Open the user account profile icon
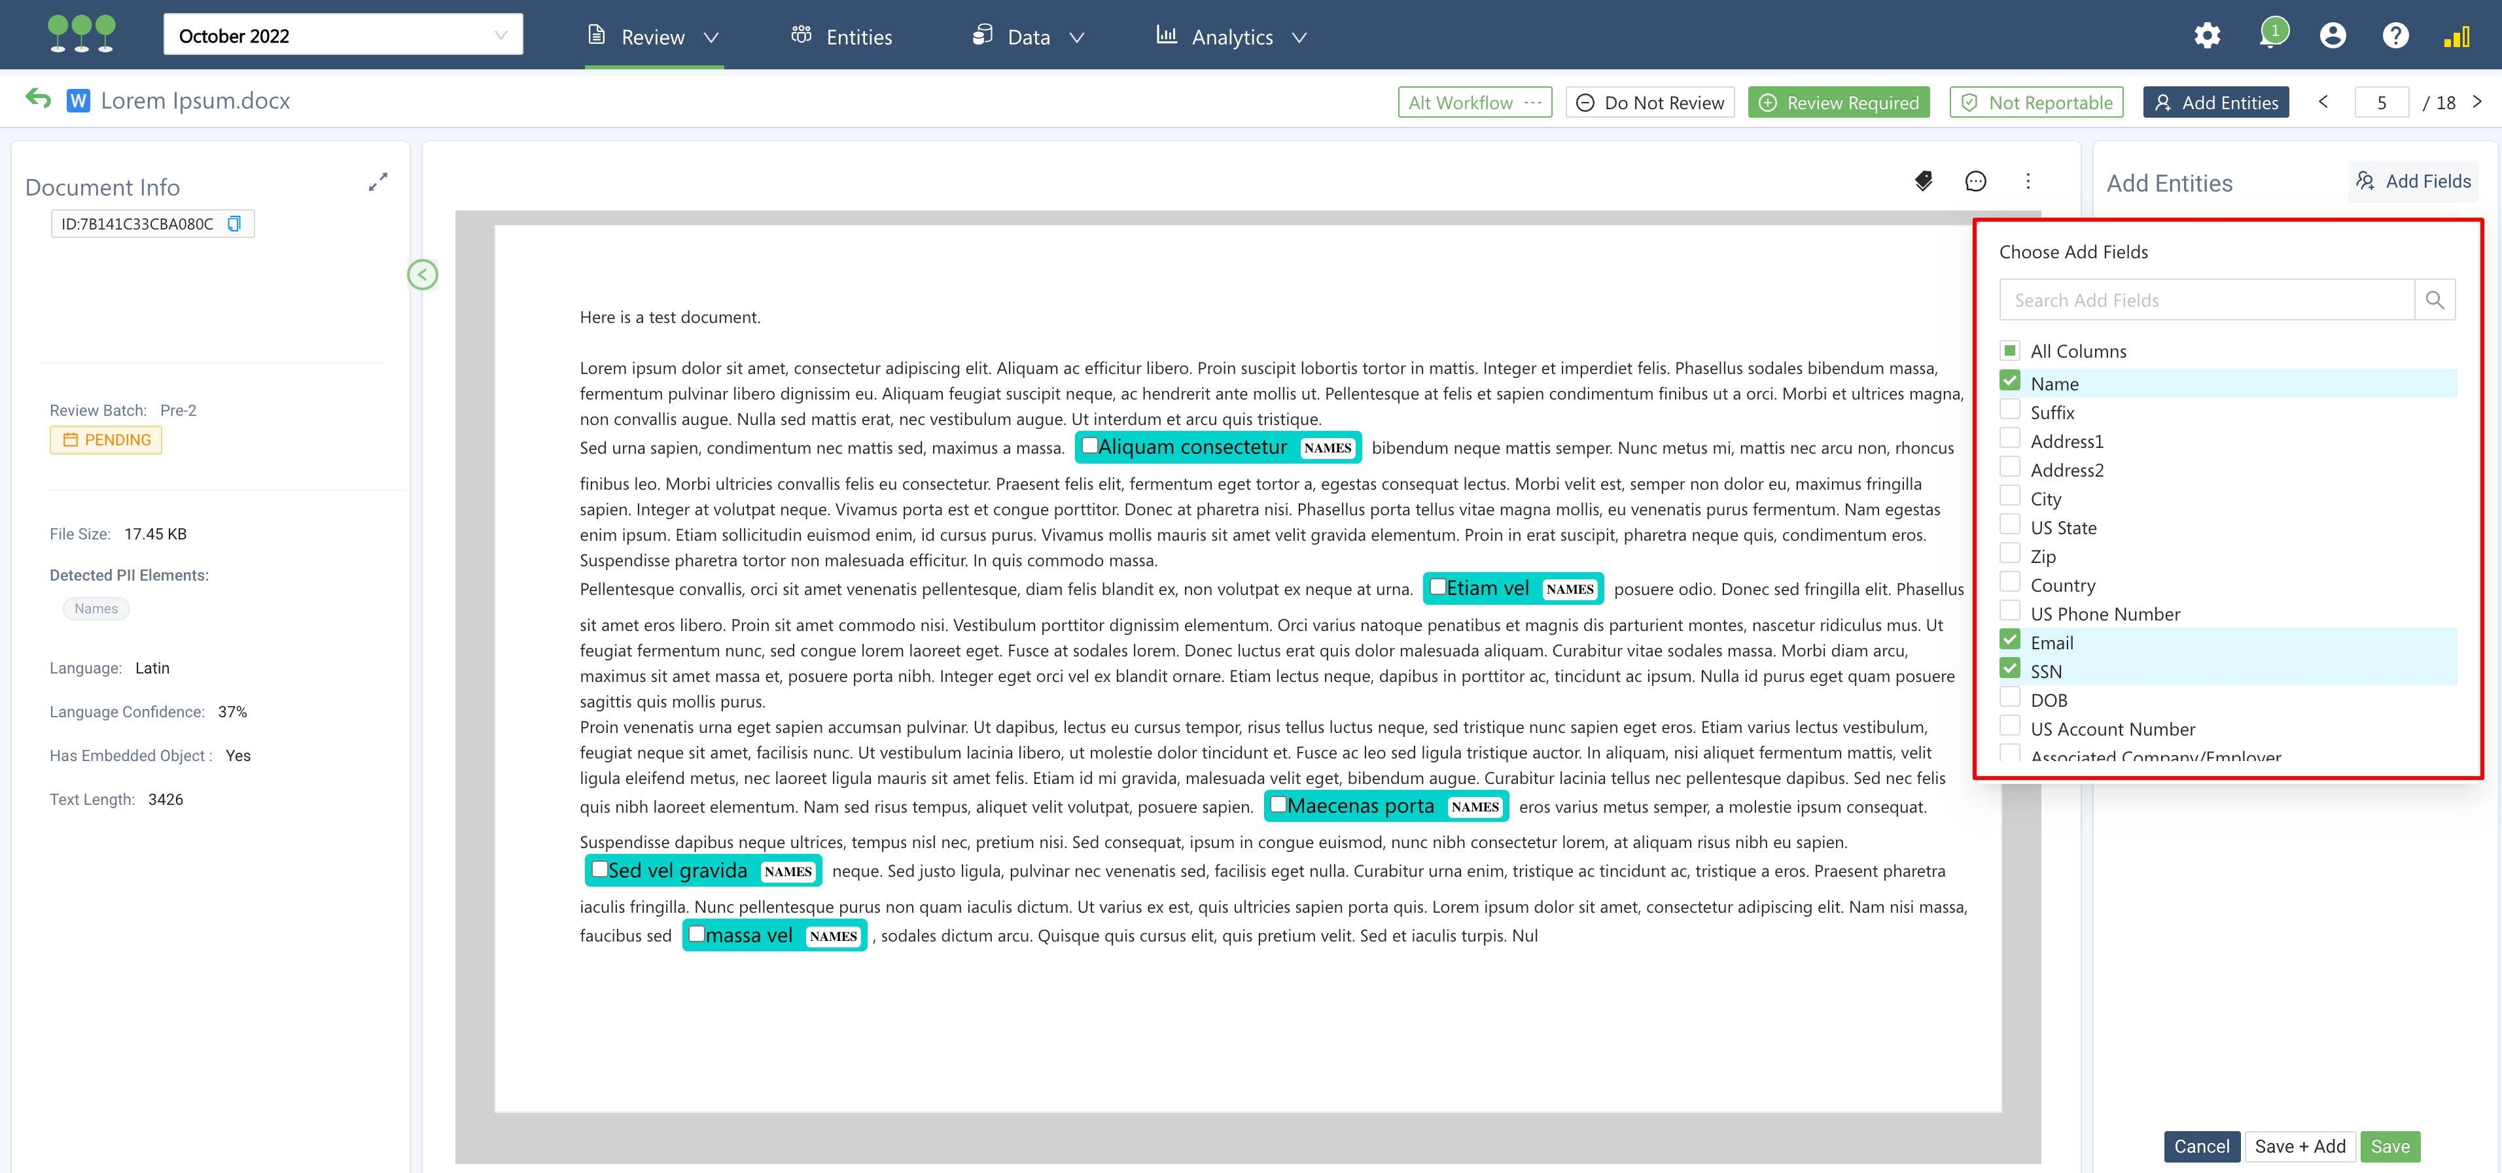Image resolution: width=2502 pixels, height=1173 pixels. pyautogui.click(x=2332, y=36)
